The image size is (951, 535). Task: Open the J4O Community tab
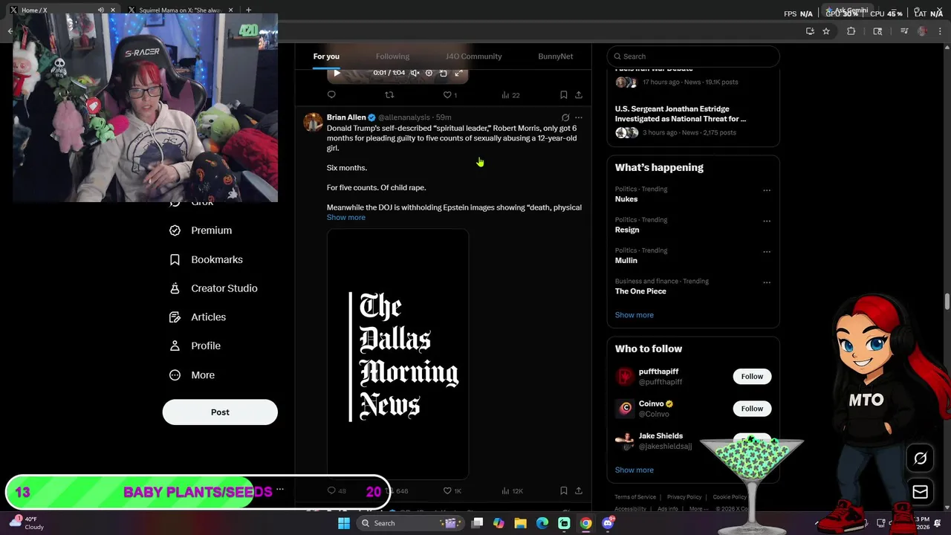tap(473, 56)
